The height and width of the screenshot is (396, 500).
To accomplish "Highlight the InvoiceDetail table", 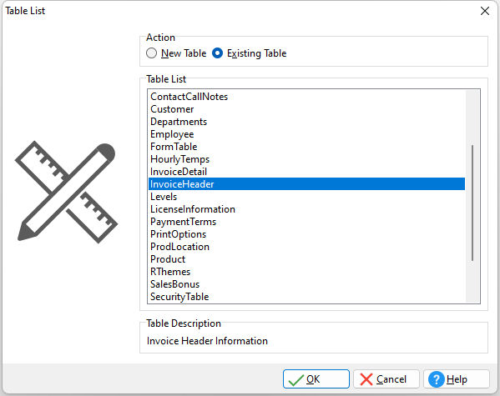I will pyautogui.click(x=306, y=172).
